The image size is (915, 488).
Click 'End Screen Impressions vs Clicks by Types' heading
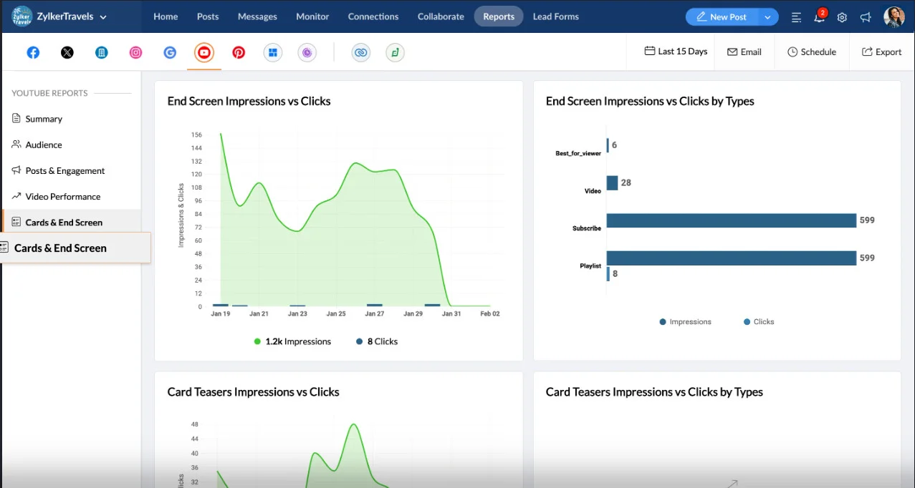(x=650, y=101)
